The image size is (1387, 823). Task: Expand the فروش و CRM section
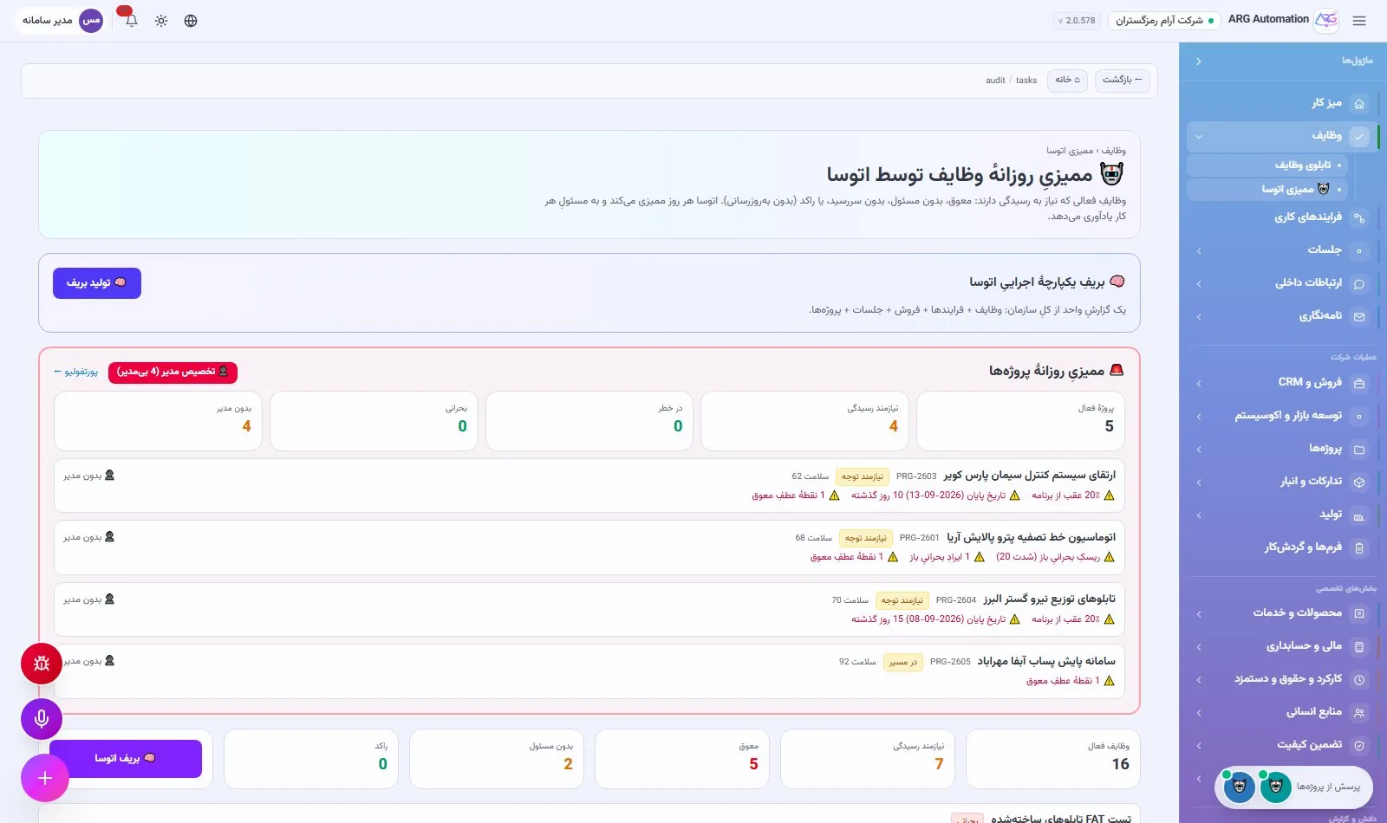click(1199, 384)
